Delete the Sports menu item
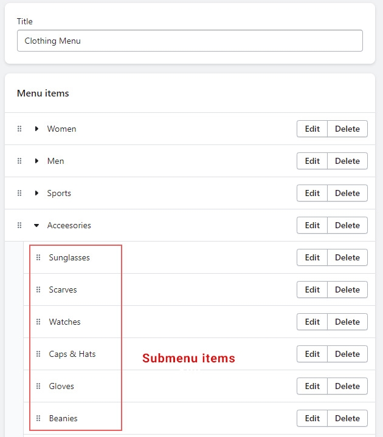 (347, 193)
